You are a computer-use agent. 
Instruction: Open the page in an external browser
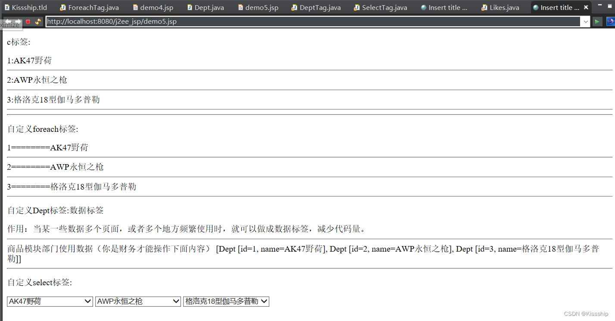point(611,21)
